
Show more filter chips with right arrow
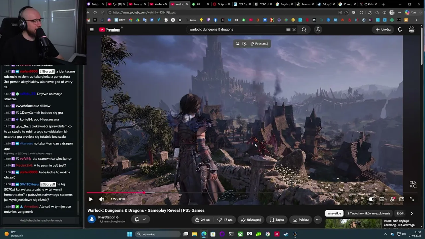coord(412,213)
